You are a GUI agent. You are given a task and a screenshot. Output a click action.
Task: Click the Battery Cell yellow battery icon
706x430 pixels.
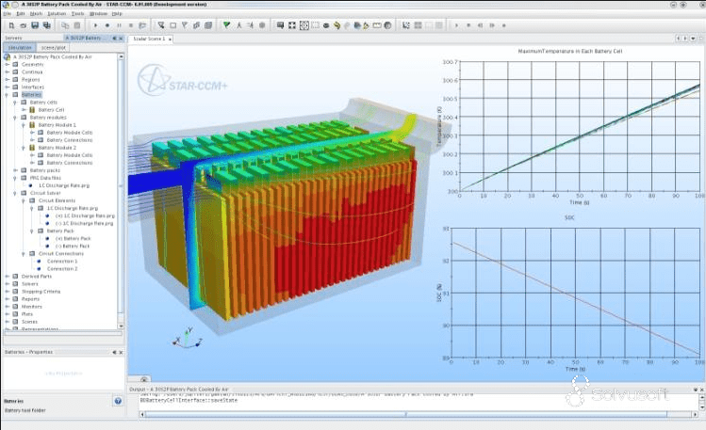click(x=32, y=110)
